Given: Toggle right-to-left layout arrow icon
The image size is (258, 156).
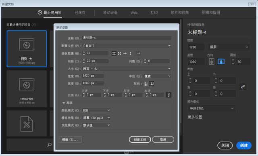Looking at the screenshot, I should pyautogui.click(x=138, y=53).
